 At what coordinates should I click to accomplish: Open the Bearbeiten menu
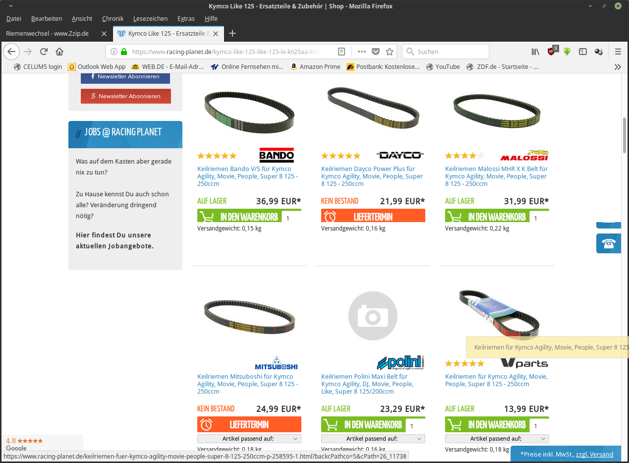[47, 18]
